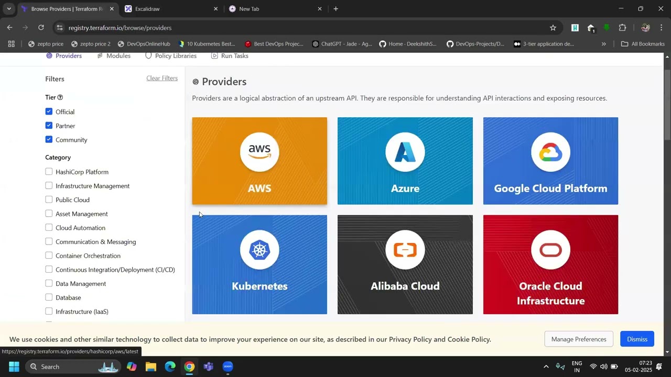Uncheck the Partner tier filter
Viewport: 671px width, 377px height.
[49, 126]
